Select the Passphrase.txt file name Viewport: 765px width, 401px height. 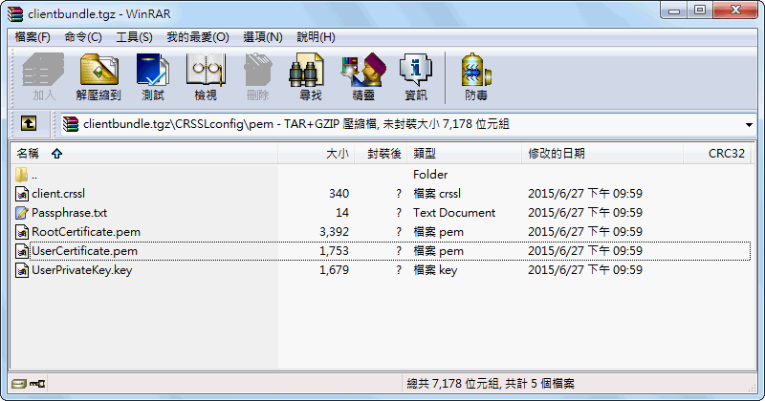click(69, 213)
